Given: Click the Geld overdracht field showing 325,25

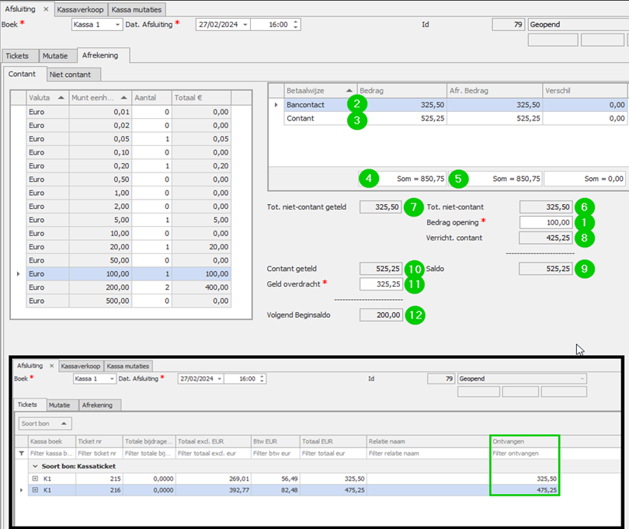Looking at the screenshot, I should (x=381, y=284).
